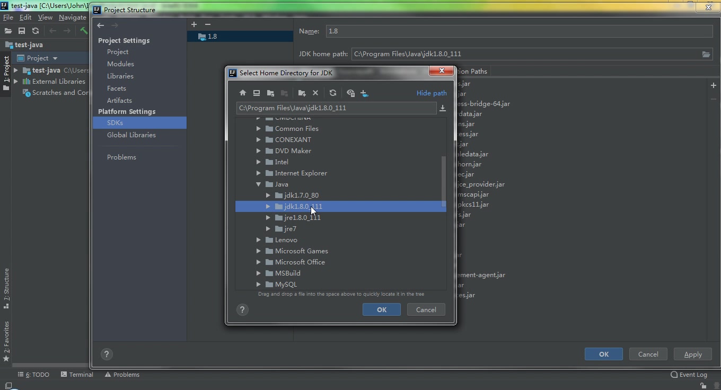The image size is (721, 390).
Task: Open help in Project Structure dialog
Action: (x=106, y=354)
